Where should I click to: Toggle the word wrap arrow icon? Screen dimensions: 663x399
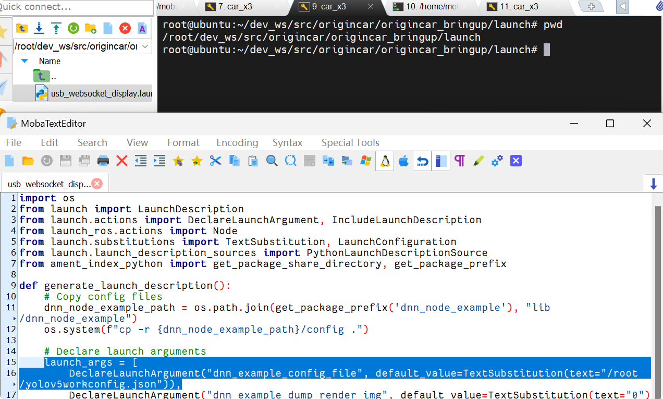tap(422, 161)
